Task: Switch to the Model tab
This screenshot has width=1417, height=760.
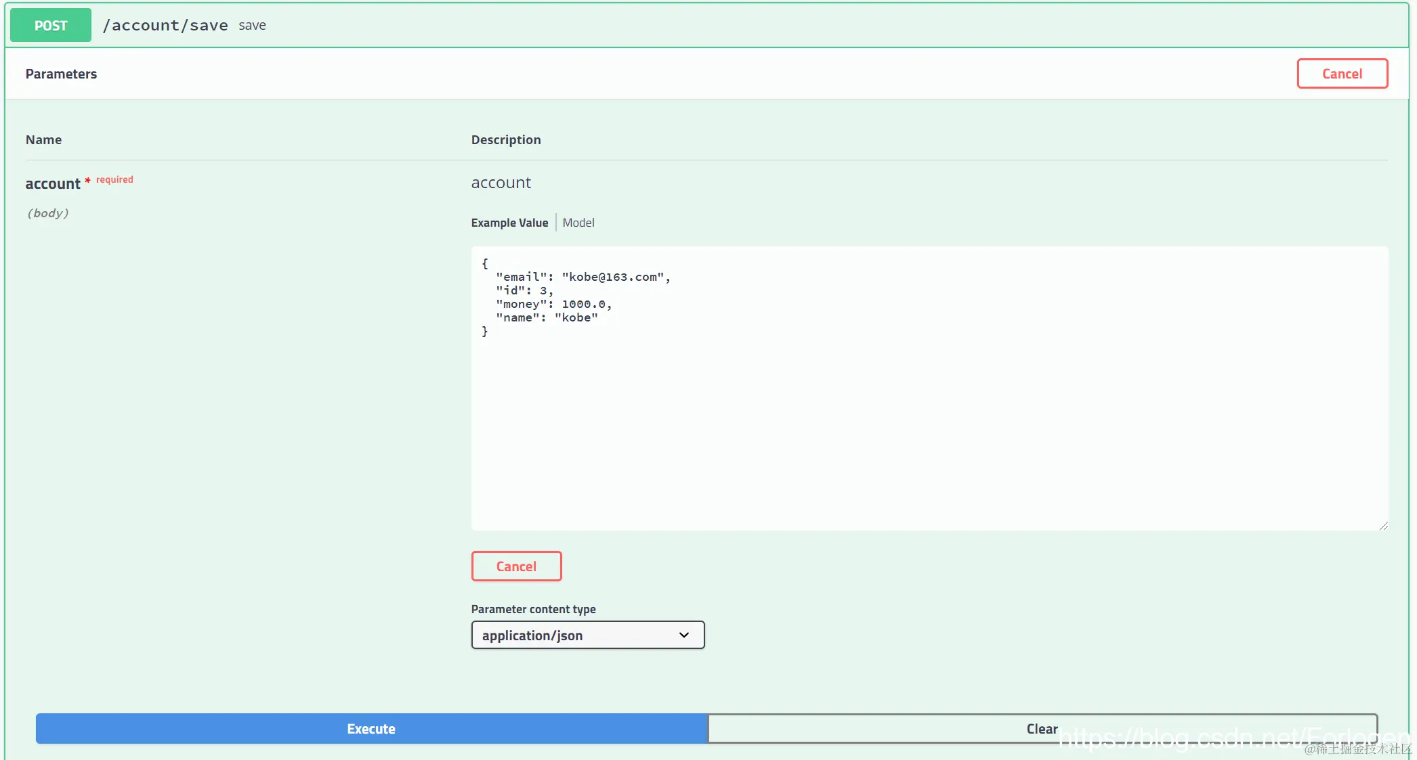Action: [578, 223]
